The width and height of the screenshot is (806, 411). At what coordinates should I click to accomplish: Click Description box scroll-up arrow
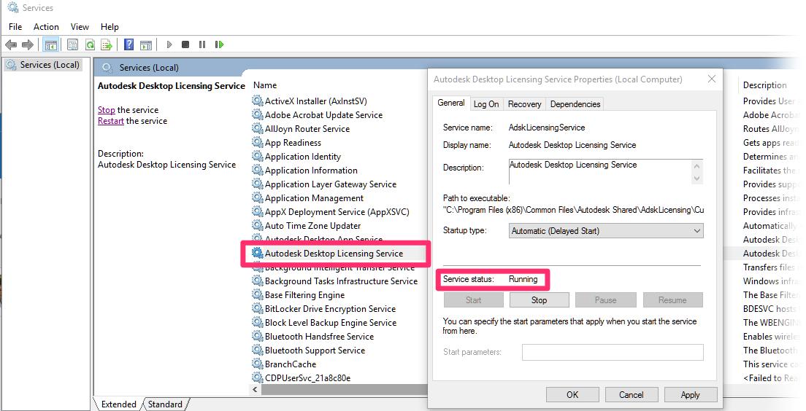[697, 165]
